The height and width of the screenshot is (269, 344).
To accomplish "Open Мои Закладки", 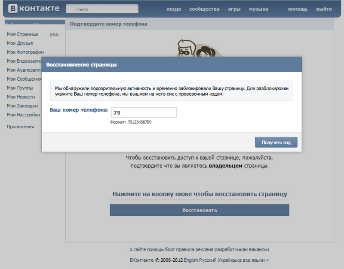I will [x=22, y=106].
